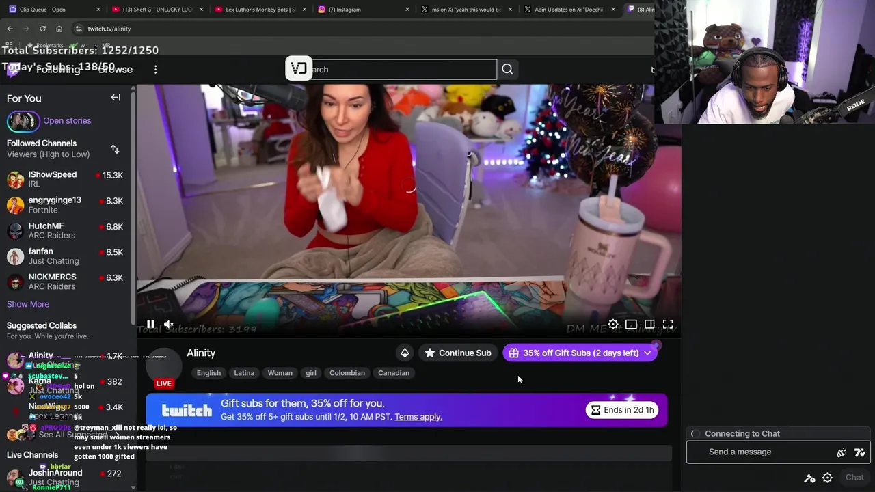The height and width of the screenshot is (492, 875).
Task: Switch to Clip Queue - Open tab
Action: pyautogui.click(x=53, y=10)
